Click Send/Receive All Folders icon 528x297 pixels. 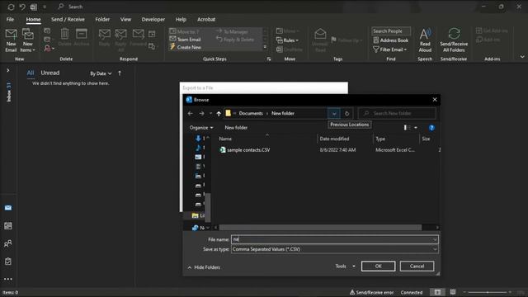click(x=454, y=40)
